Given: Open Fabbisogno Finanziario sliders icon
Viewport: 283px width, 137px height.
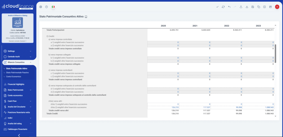Looking at the screenshot, I should pos(5,129).
